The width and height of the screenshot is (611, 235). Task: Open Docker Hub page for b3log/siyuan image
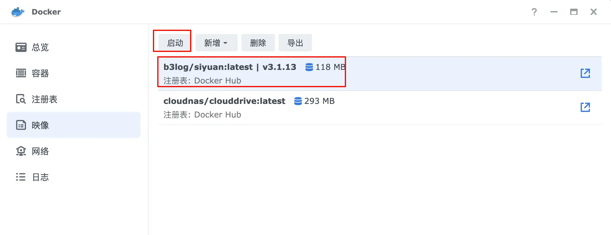tap(585, 73)
